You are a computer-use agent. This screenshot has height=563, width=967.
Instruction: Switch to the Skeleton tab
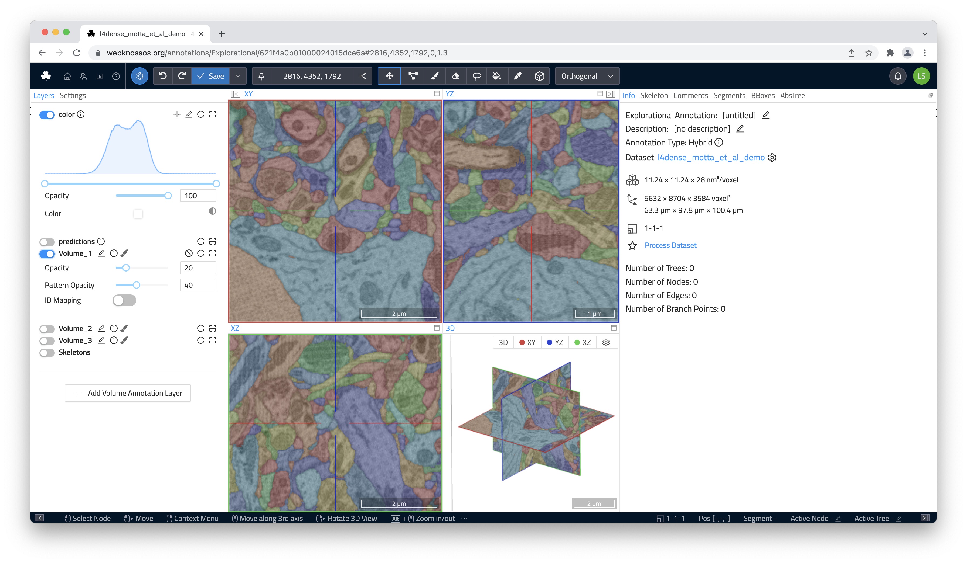coord(654,95)
